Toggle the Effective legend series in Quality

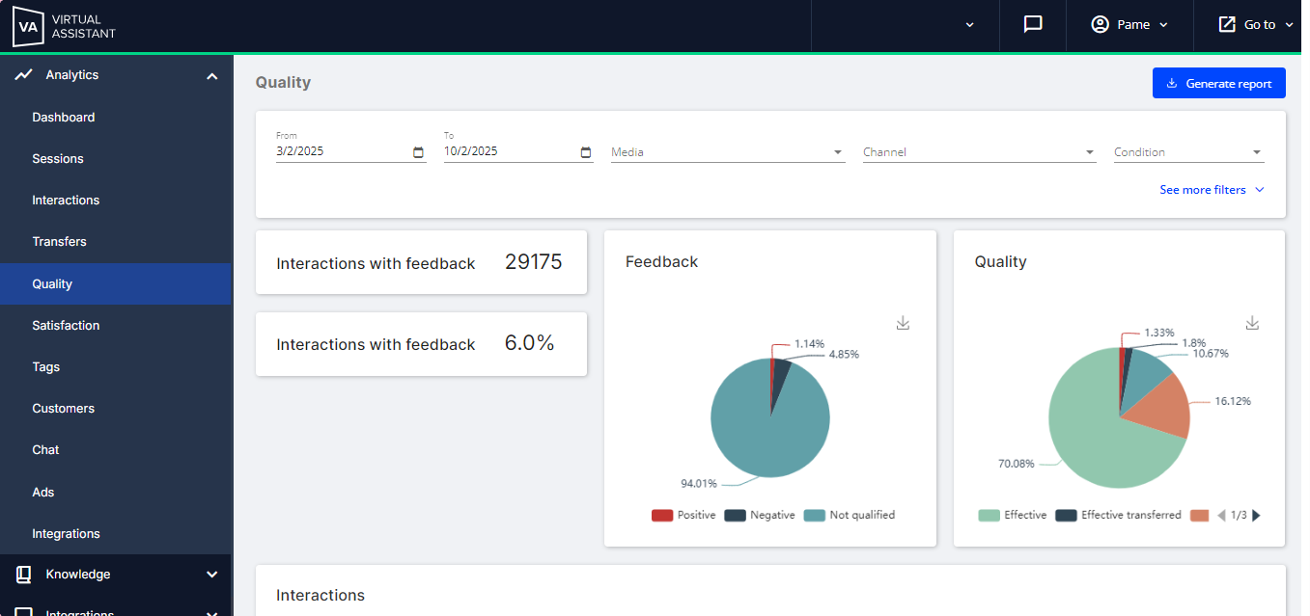pyautogui.click(x=1013, y=516)
